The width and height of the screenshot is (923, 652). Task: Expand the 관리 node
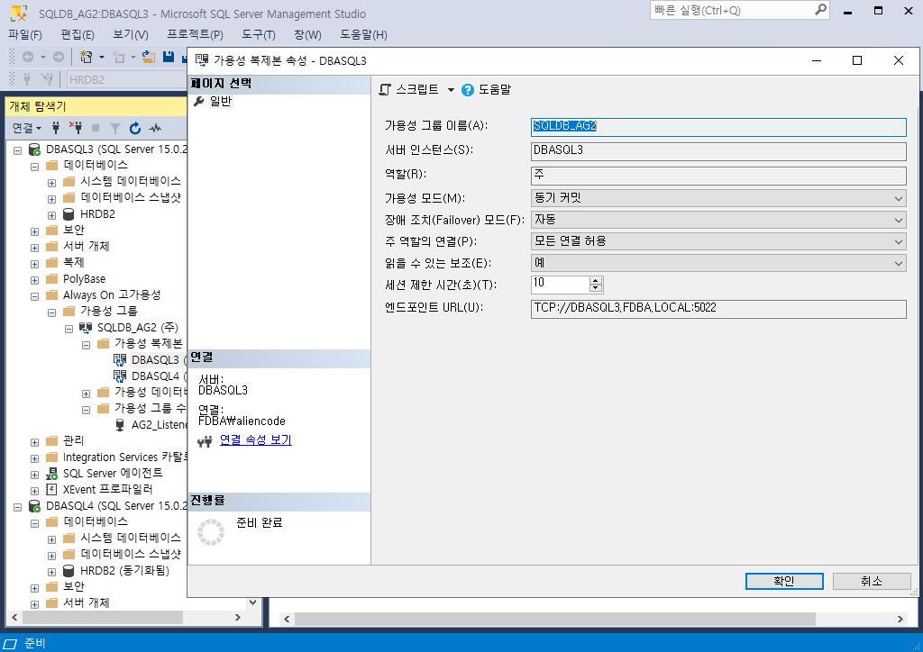coord(35,442)
